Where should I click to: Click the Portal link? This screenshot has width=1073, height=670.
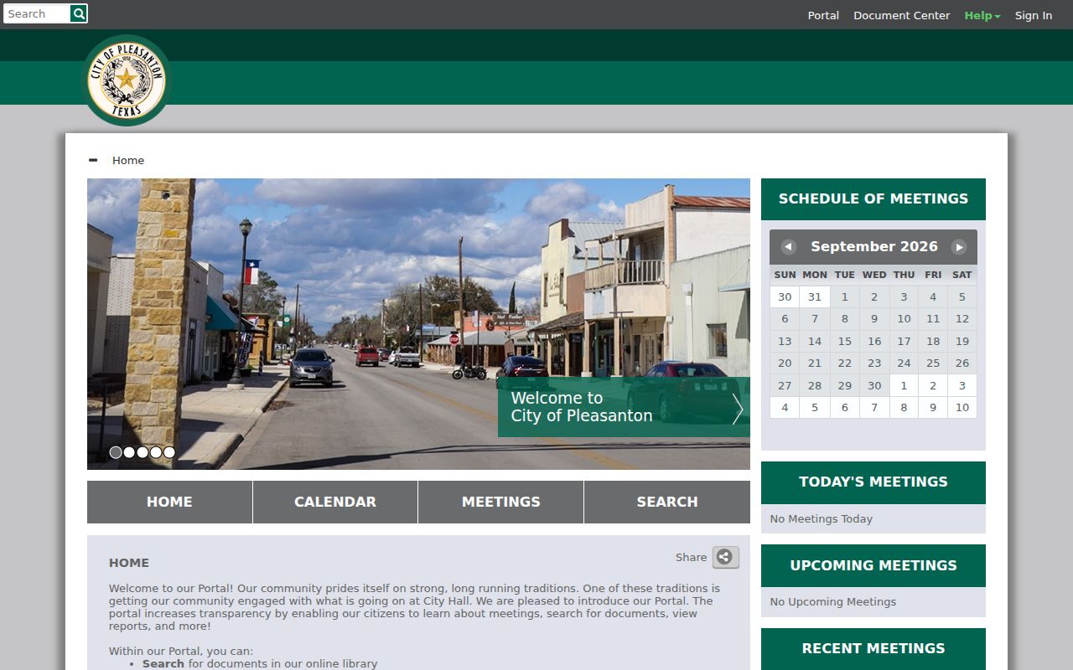[x=823, y=15]
